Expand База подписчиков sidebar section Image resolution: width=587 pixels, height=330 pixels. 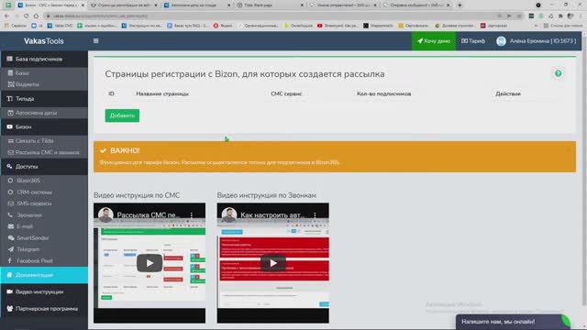click(44, 59)
